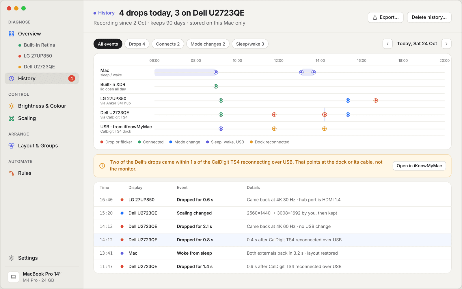Screen dimensions: 462x289
Task: Click Built-in XDR green connected marker
Action: point(216,86)
